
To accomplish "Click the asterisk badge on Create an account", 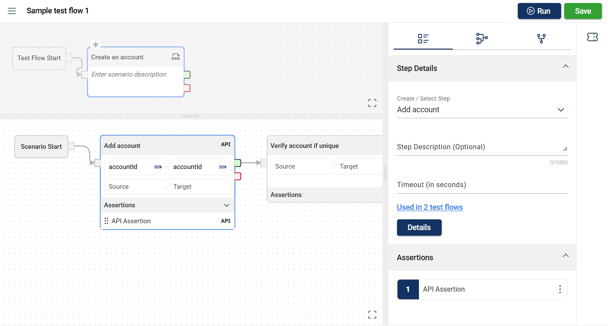I will [96, 44].
